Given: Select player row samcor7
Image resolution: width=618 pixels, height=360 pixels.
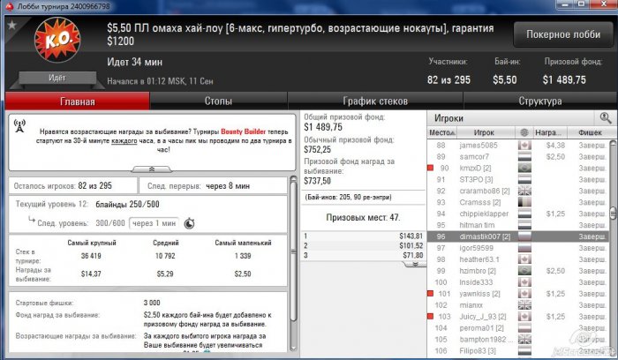Looking at the screenshot, I should pyautogui.click(x=518, y=157).
